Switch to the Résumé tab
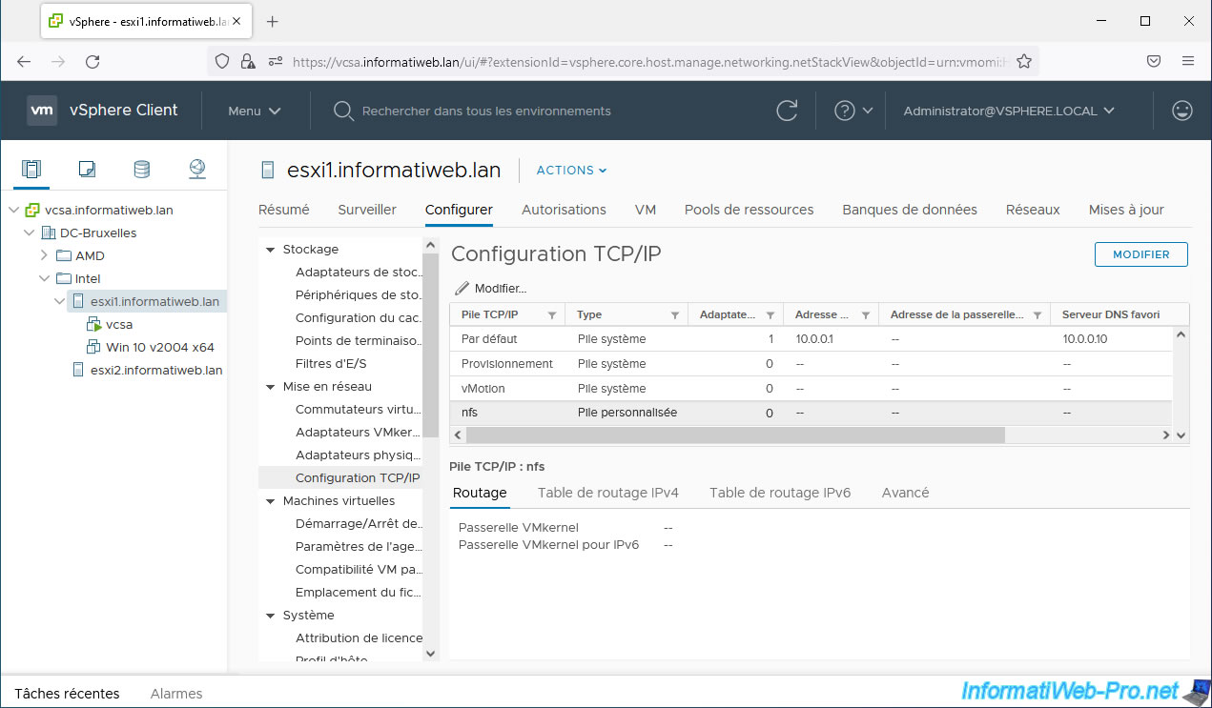The height and width of the screenshot is (708, 1212). (284, 210)
